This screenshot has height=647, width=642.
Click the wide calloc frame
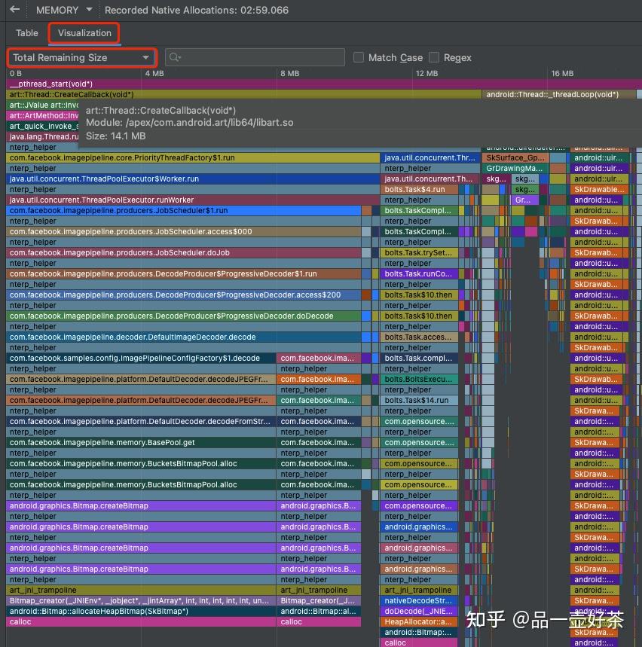coord(141,622)
